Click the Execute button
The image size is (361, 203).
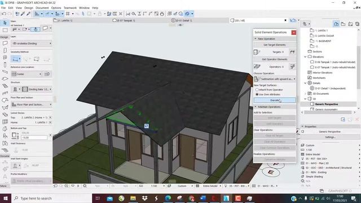(x=275, y=100)
